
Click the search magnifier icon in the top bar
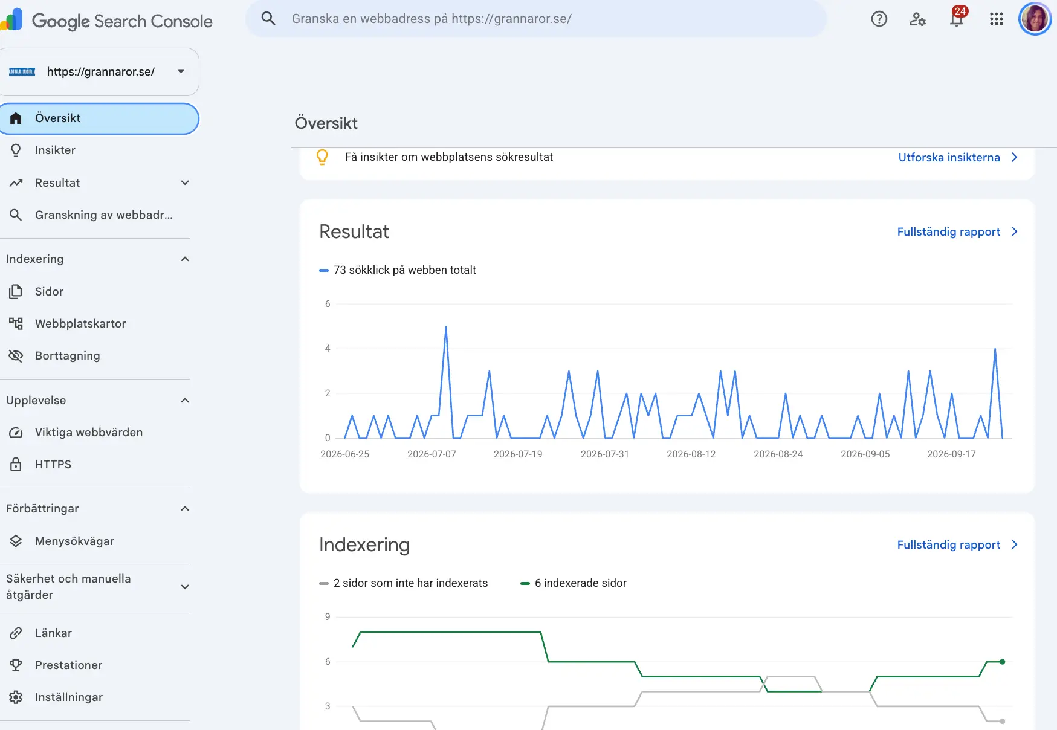[x=268, y=19]
